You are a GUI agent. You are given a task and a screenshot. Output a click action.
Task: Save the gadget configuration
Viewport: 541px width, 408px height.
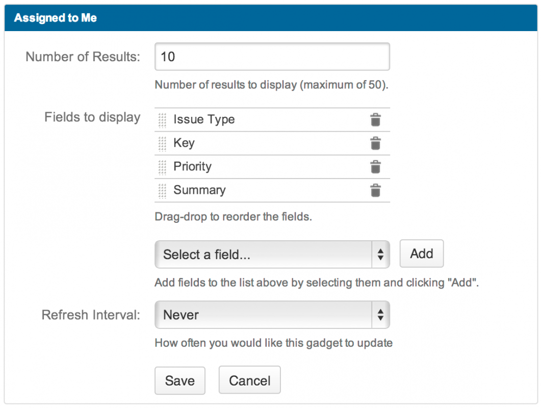pyautogui.click(x=179, y=380)
